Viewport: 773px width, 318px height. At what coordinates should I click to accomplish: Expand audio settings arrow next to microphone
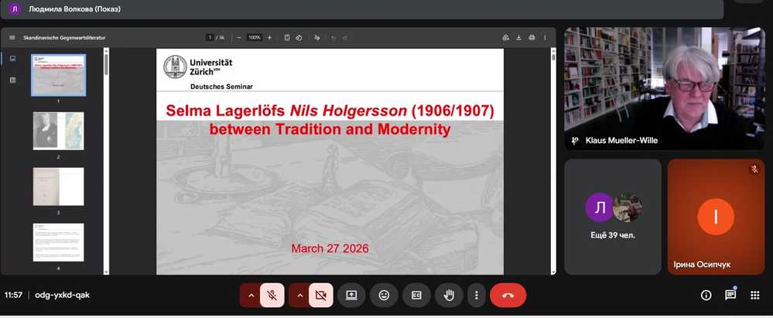tap(251, 295)
